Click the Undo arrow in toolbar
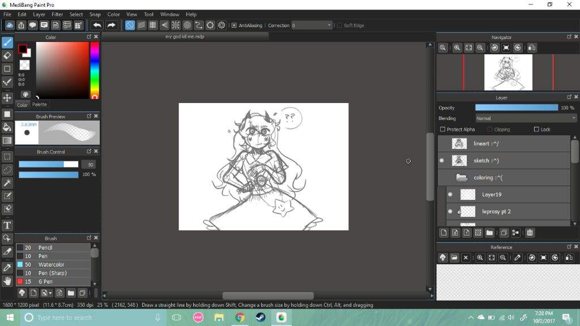The width and height of the screenshot is (580, 326). 97,25
